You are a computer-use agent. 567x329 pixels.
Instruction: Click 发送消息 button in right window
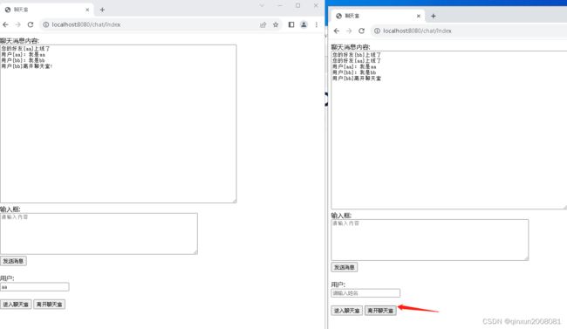pos(345,267)
